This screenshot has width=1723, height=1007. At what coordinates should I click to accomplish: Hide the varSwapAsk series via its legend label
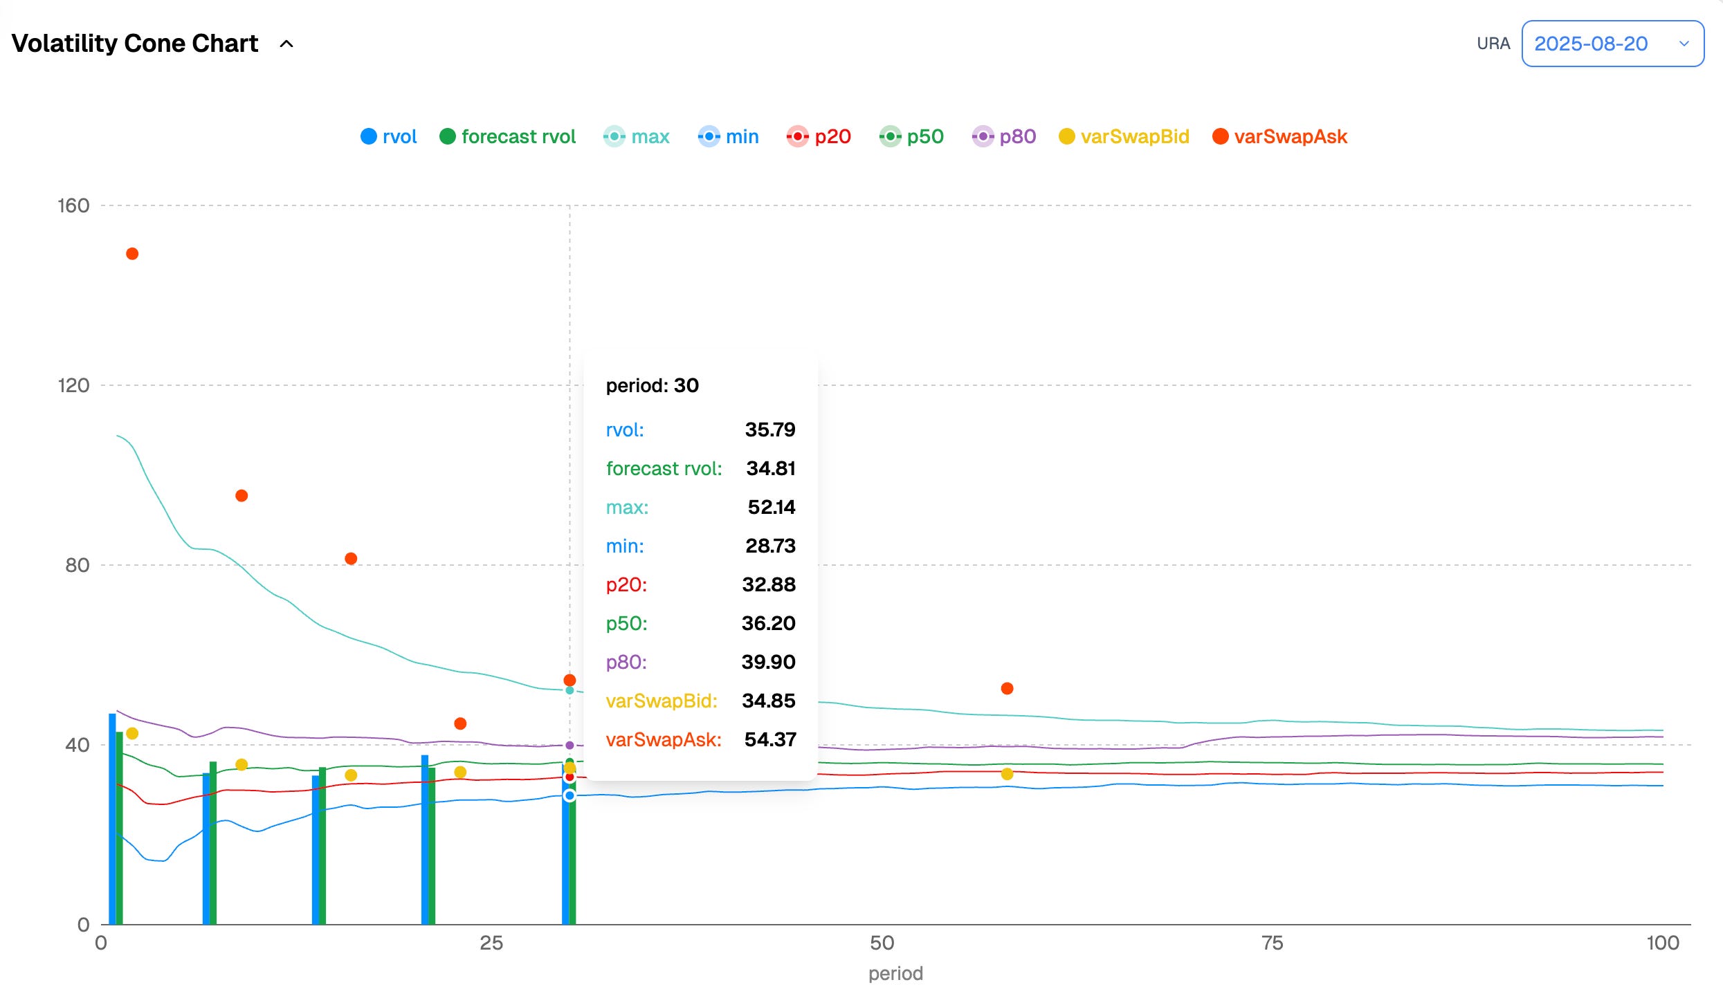click(1291, 136)
